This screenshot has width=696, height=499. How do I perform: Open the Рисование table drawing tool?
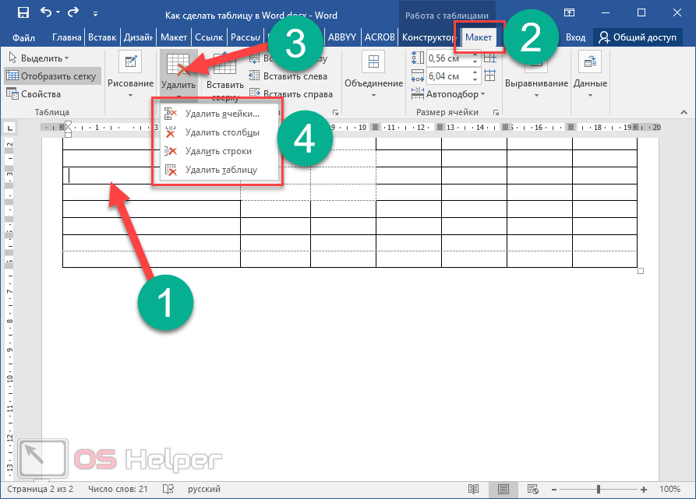pos(130,72)
